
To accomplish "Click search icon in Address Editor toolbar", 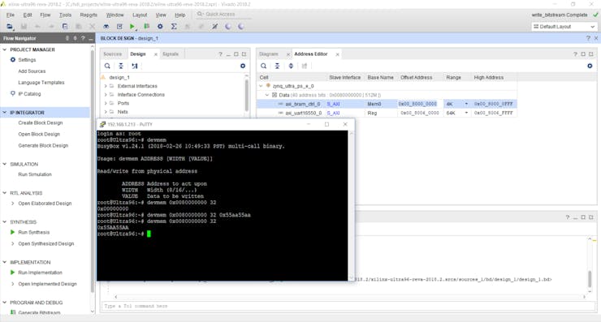I will [264, 66].
